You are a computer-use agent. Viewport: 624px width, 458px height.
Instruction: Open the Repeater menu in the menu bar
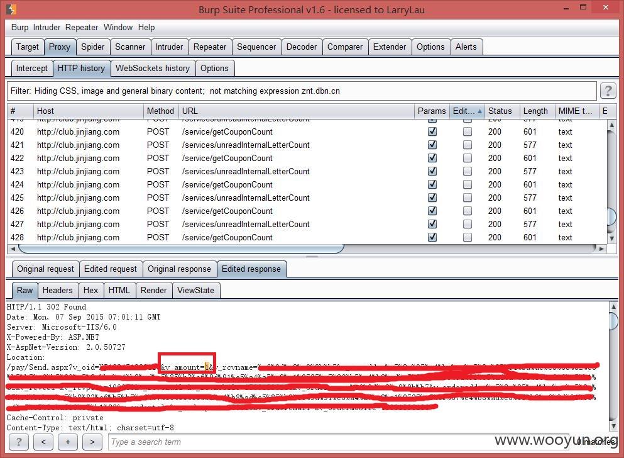coord(82,28)
